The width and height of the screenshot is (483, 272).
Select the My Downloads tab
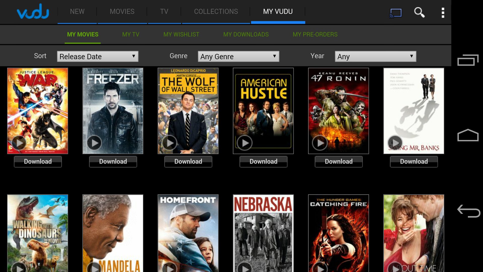tap(246, 35)
